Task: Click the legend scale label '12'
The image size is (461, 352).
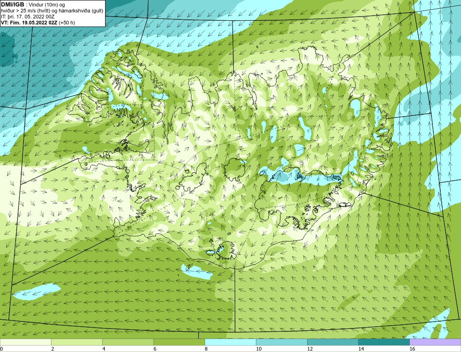Action: (x=310, y=349)
